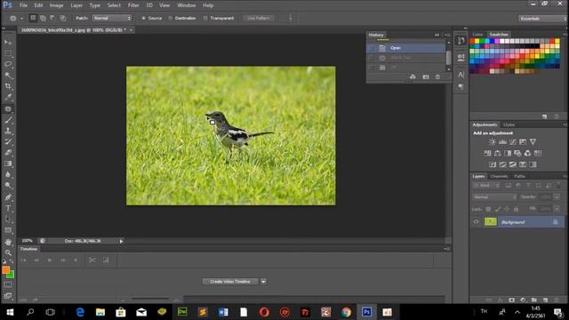Select the Eyedropper tool
This screenshot has width=569, height=320.
pos(8,97)
